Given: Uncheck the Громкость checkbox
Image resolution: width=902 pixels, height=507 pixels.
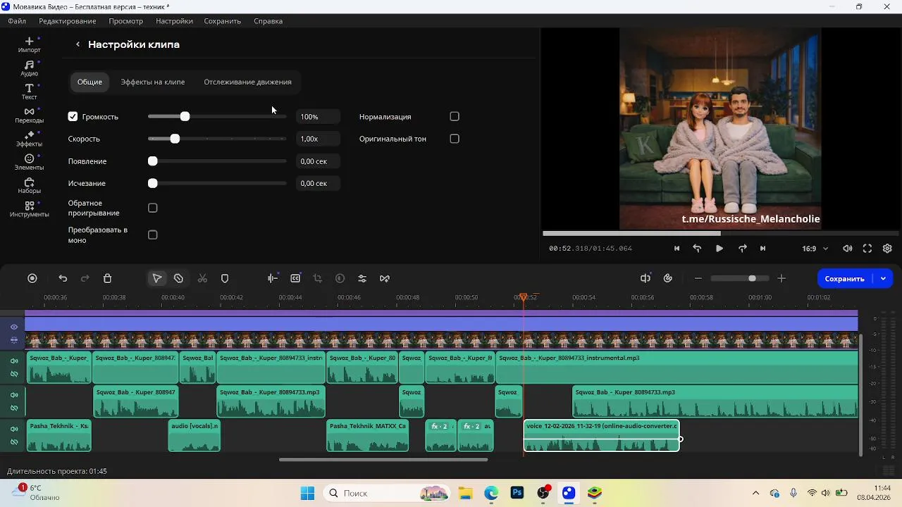Looking at the screenshot, I should click(73, 117).
